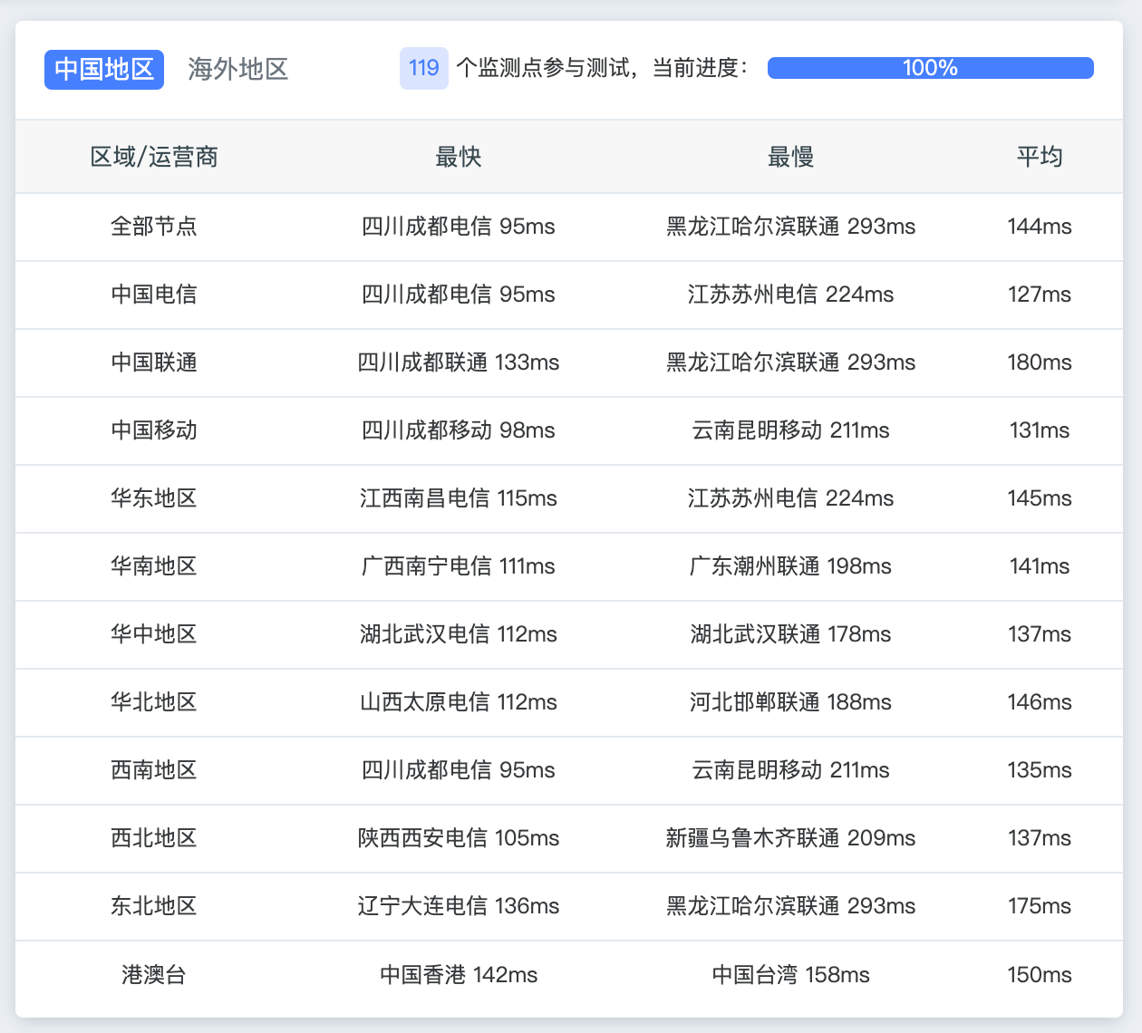Select the 中国电信 row label

click(154, 294)
